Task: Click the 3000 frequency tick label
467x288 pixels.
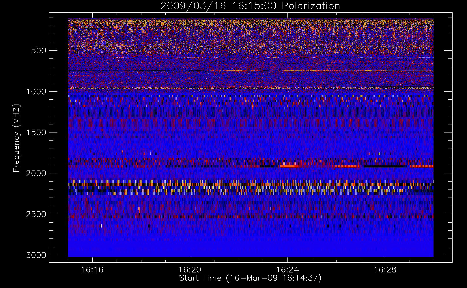Action: click(x=36, y=255)
